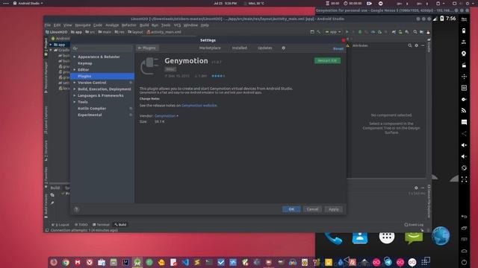Open the Attributes panel gear settings

tap(416, 45)
